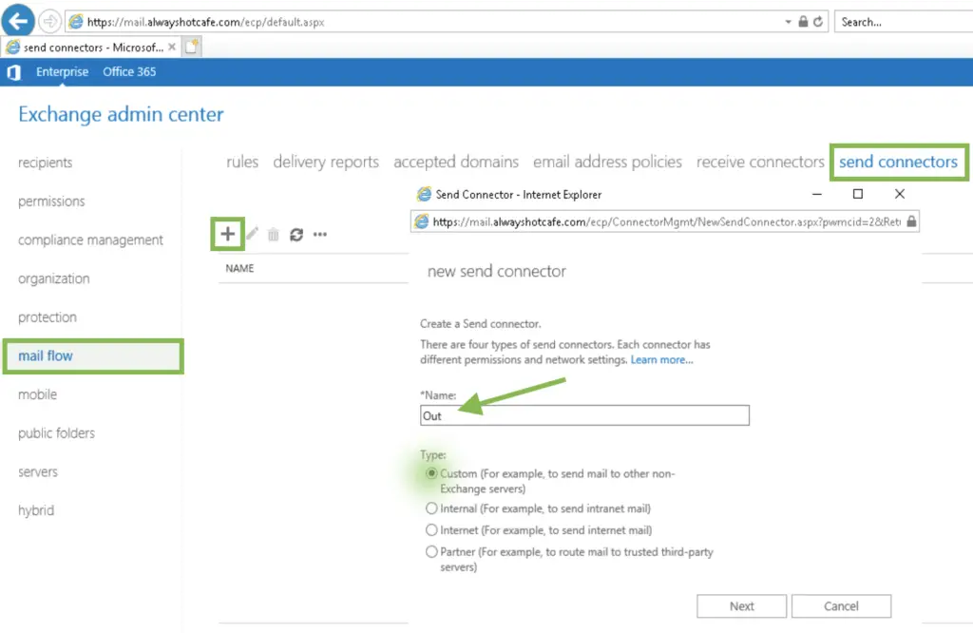This screenshot has height=633, width=973.
Task: Select mail flow in the left navigation
Action: point(94,356)
